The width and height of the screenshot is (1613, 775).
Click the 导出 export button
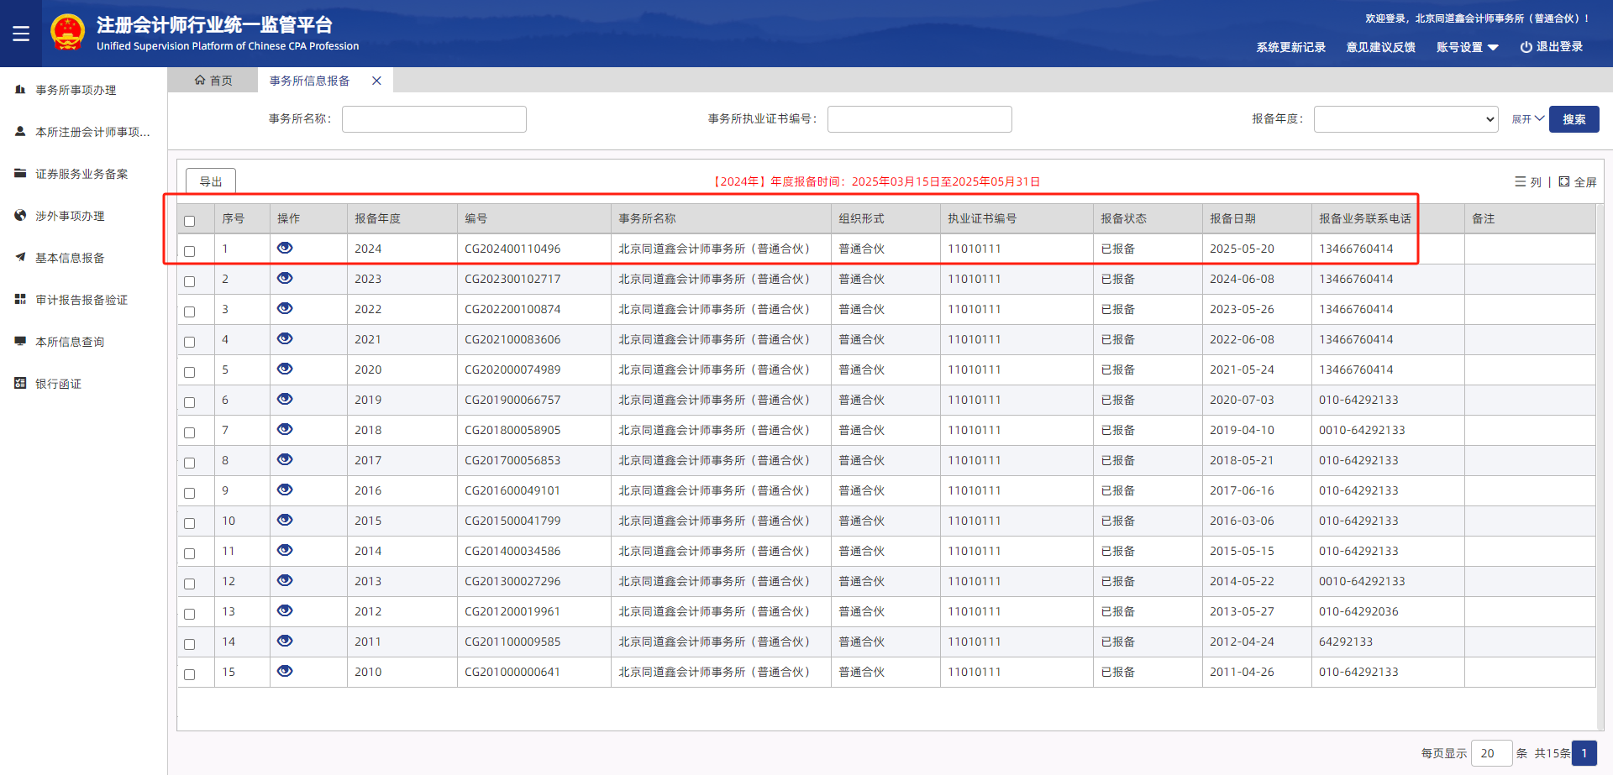[211, 181]
